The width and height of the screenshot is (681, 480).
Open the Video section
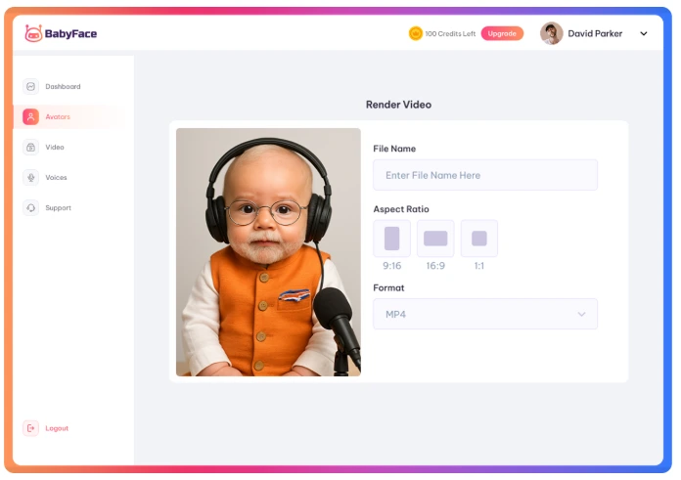click(55, 147)
